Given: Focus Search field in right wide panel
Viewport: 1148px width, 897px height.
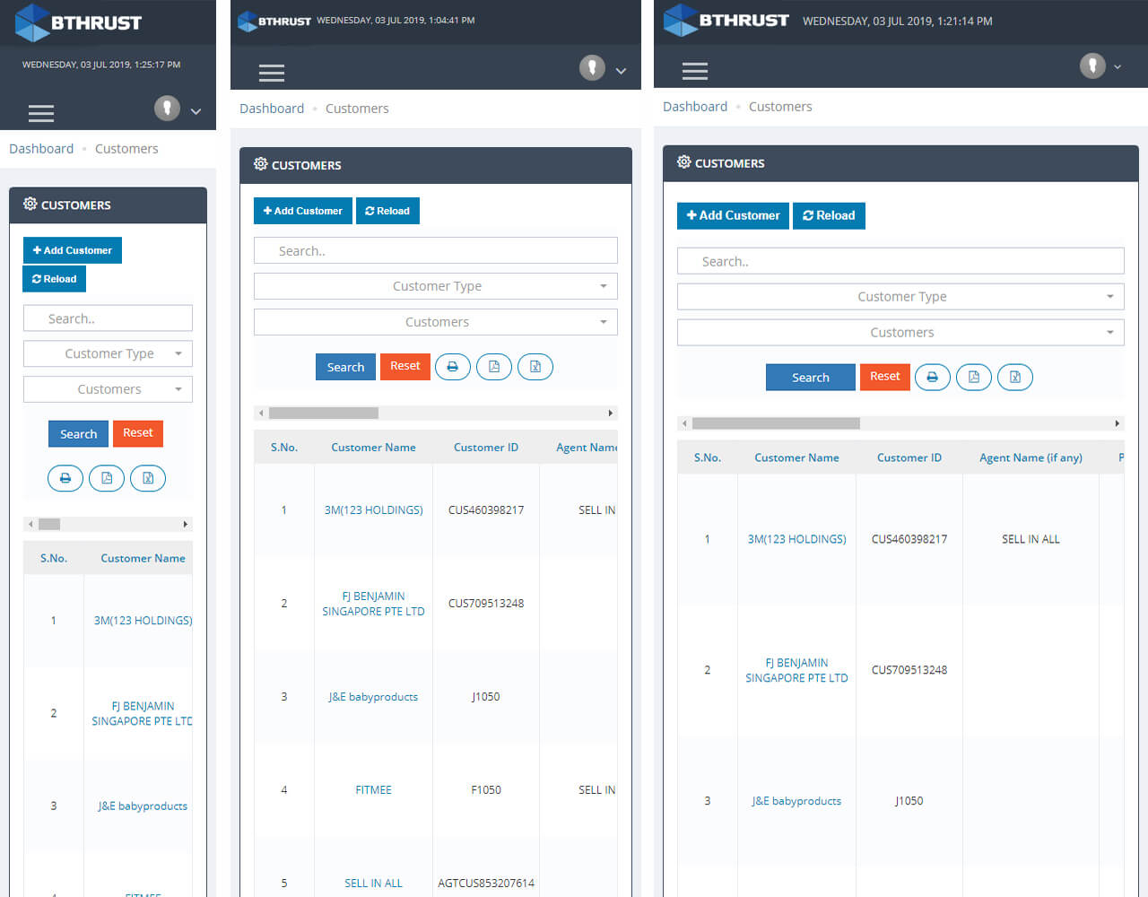Looking at the screenshot, I should point(900,261).
